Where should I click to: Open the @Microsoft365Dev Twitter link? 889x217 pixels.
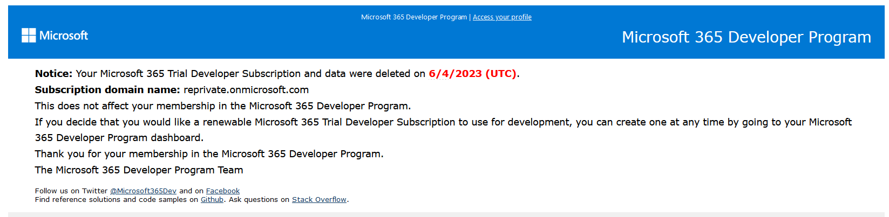(x=143, y=191)
